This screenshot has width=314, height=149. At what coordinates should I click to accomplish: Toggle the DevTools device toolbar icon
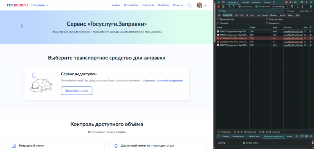click(x=223, y=2)
